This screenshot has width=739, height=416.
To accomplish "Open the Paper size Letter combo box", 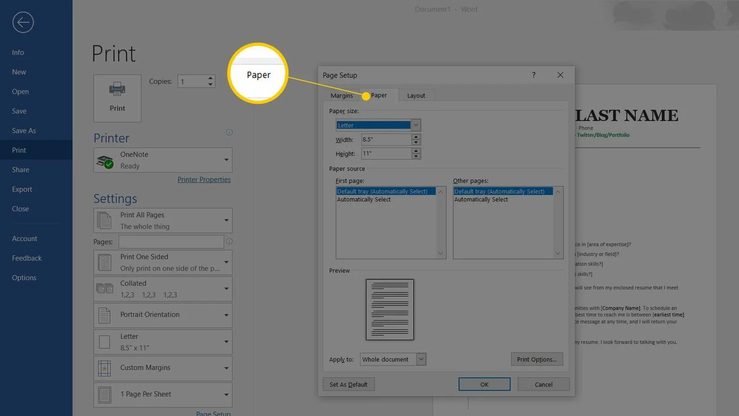I will pyautogui.click(x=416, y=125).
